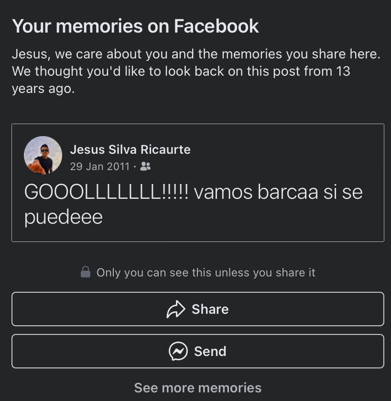391x401 pixels.
Task: Open Jesus Silva Ricaurte profile name
Action: point(130,149)
